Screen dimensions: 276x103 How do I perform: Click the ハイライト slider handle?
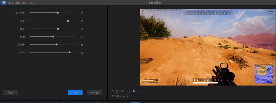[x=57, y=44]
